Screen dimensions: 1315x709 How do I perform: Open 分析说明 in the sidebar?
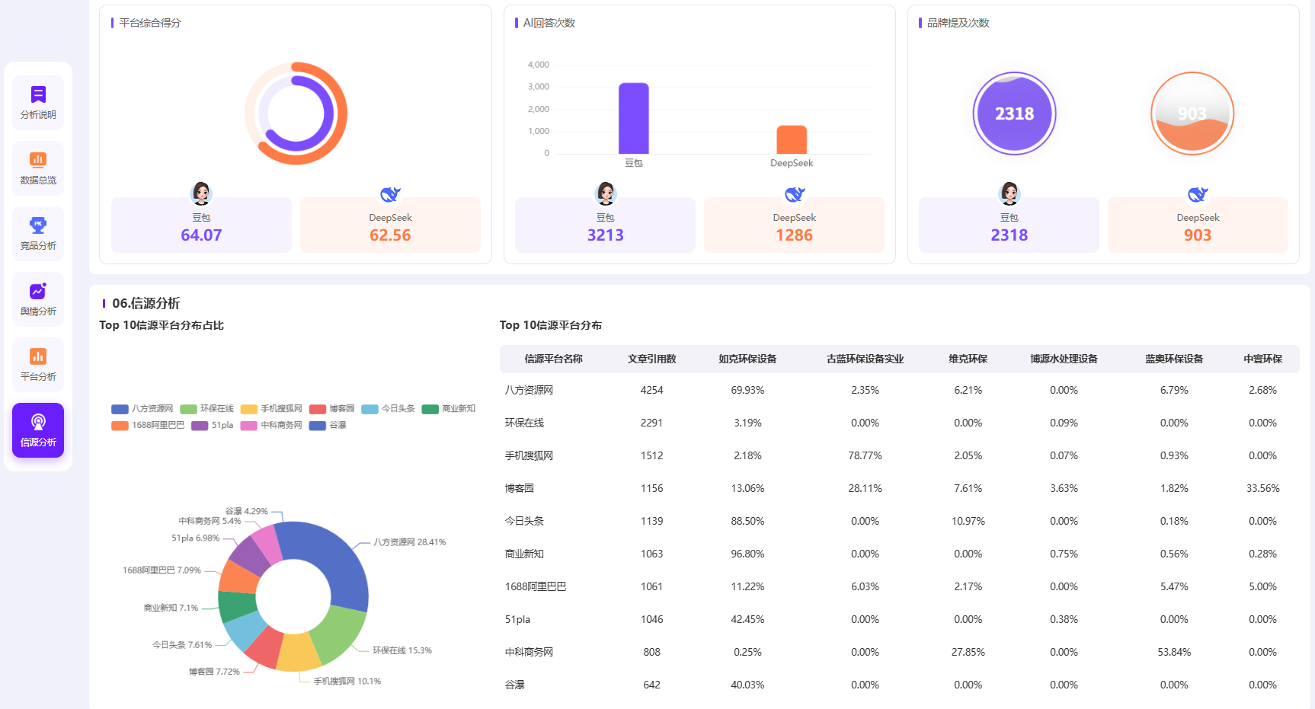pyautogui.click(x=38, y=103)
